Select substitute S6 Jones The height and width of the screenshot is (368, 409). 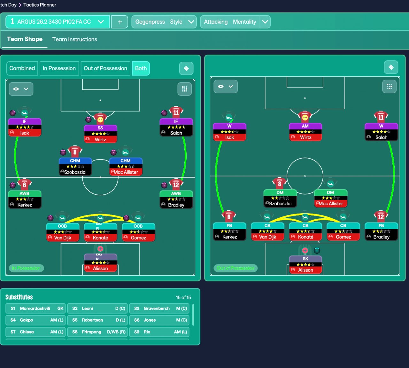pyautogui.click(x=159, y=320)
